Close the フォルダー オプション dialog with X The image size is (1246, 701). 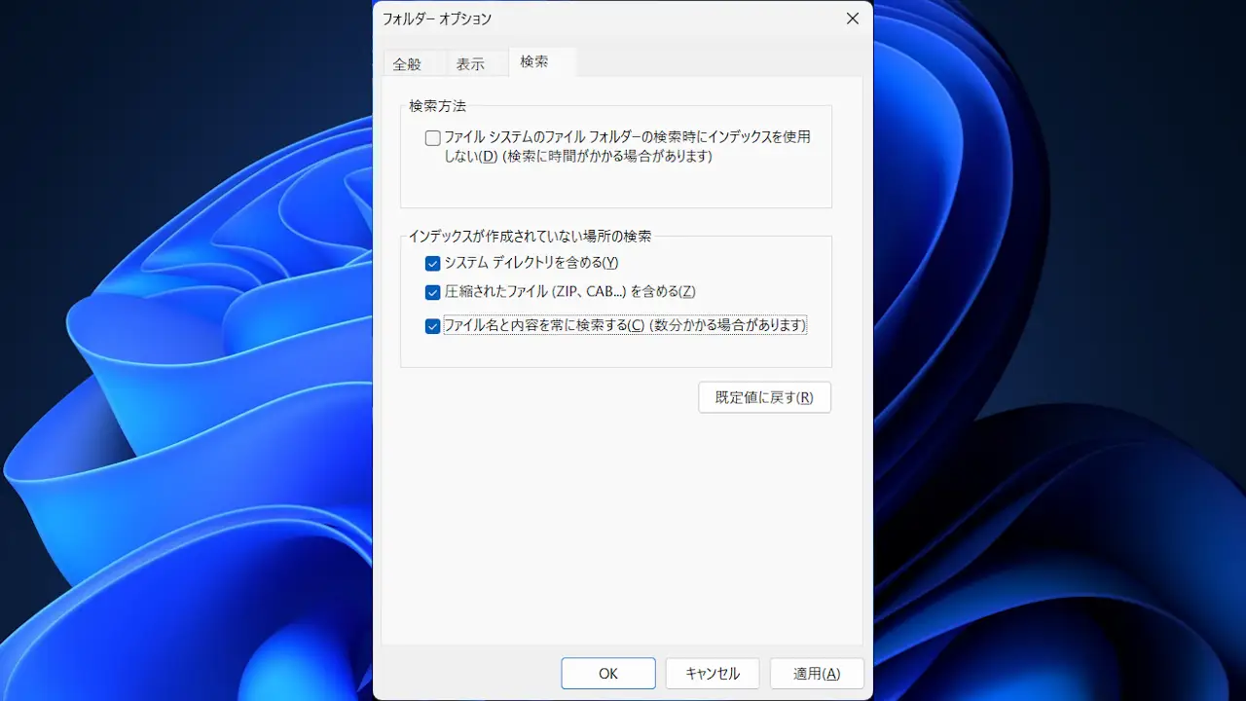[852, 18]
